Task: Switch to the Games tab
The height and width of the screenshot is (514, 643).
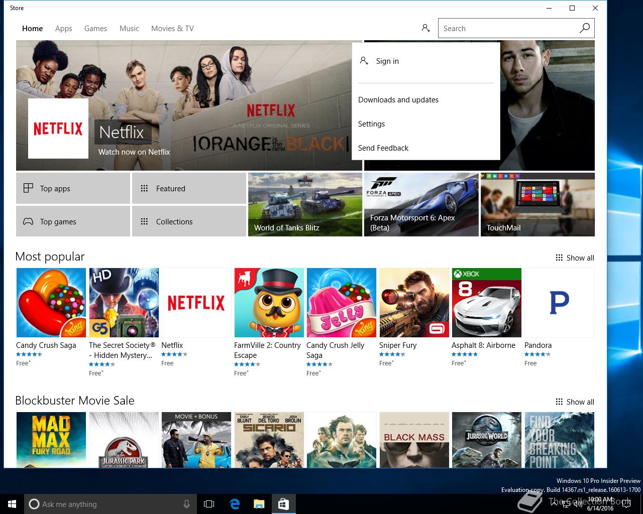Action: pos(95,28)
